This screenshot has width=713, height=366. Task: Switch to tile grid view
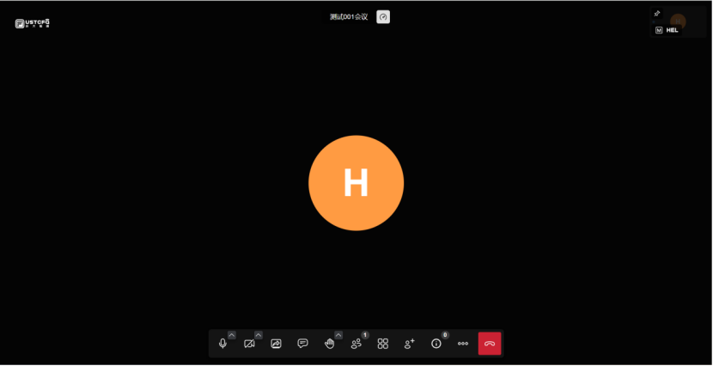(x=383, y=344)
